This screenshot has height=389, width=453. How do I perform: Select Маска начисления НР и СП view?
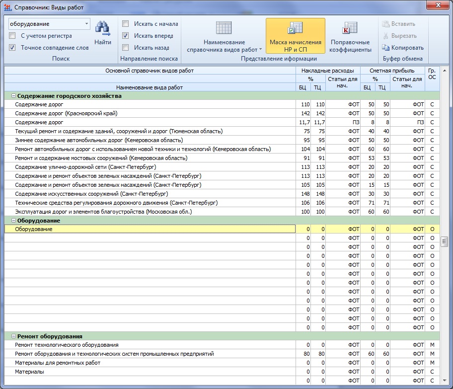295,36
